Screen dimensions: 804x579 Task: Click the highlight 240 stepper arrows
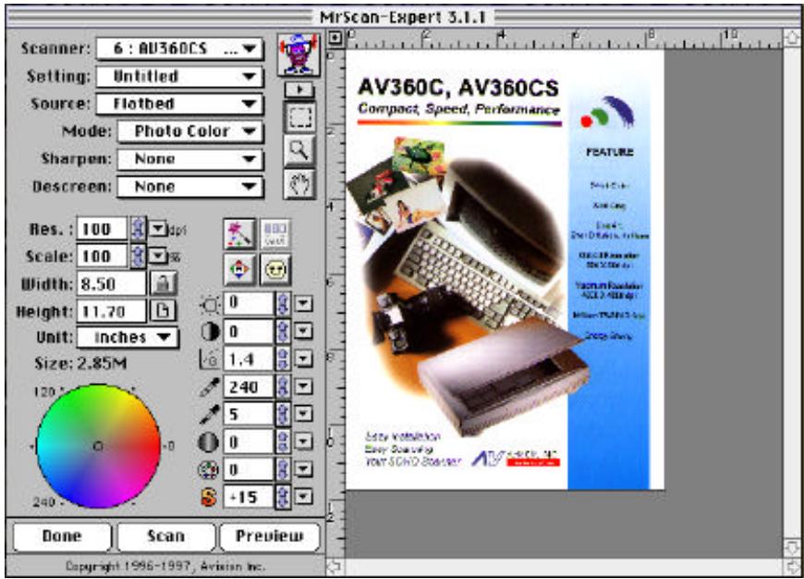point(283,387)
